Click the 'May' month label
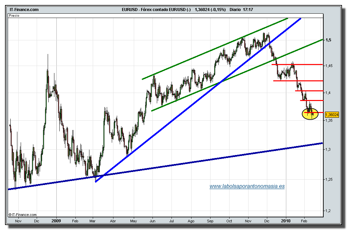Viewport: 347px width, 230px height. pyautogui.click(x=133, y=221)
